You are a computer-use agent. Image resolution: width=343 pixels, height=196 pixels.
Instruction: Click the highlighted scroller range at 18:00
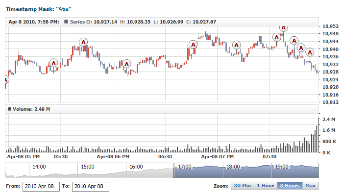(x=233, y=171)
